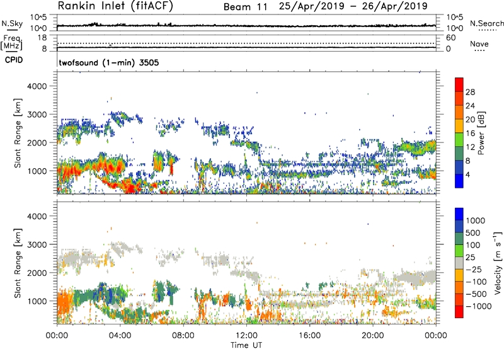The height and width of the screenshot is (349, 504).
Task: Click the "16" value on the power colorbar
Action: pyautogui.click(x=470, y=134)
